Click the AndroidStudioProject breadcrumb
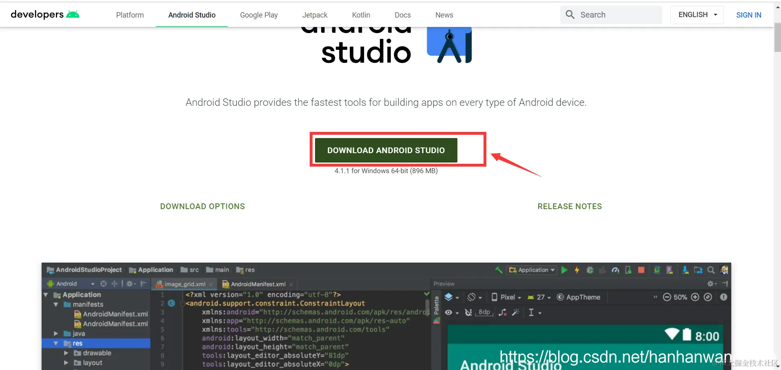Screen dimensions: 781x370 pyautogui.click(x=84, y=270)
